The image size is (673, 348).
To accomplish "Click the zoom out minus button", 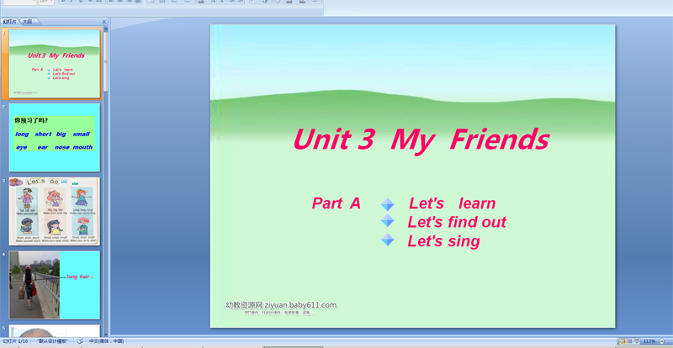I will 661,341.
